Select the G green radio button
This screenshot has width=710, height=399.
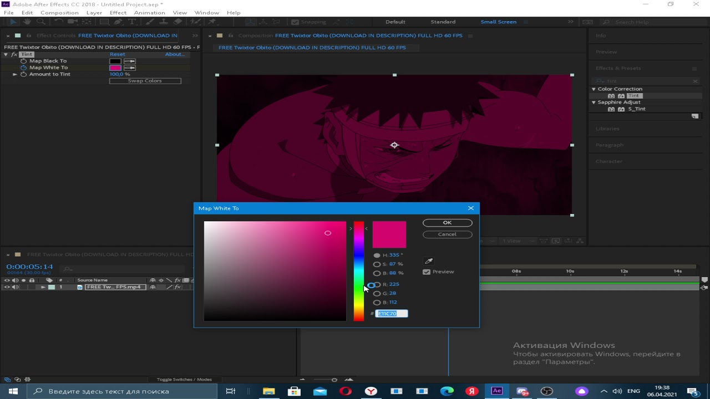[377, 293]
